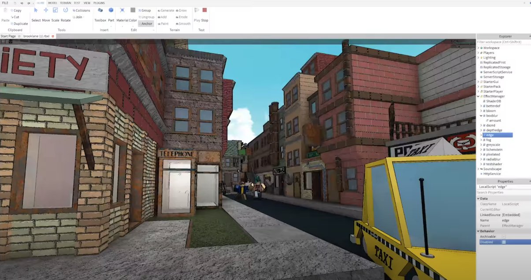Click the Add terrain tool

tap(162, 17)
